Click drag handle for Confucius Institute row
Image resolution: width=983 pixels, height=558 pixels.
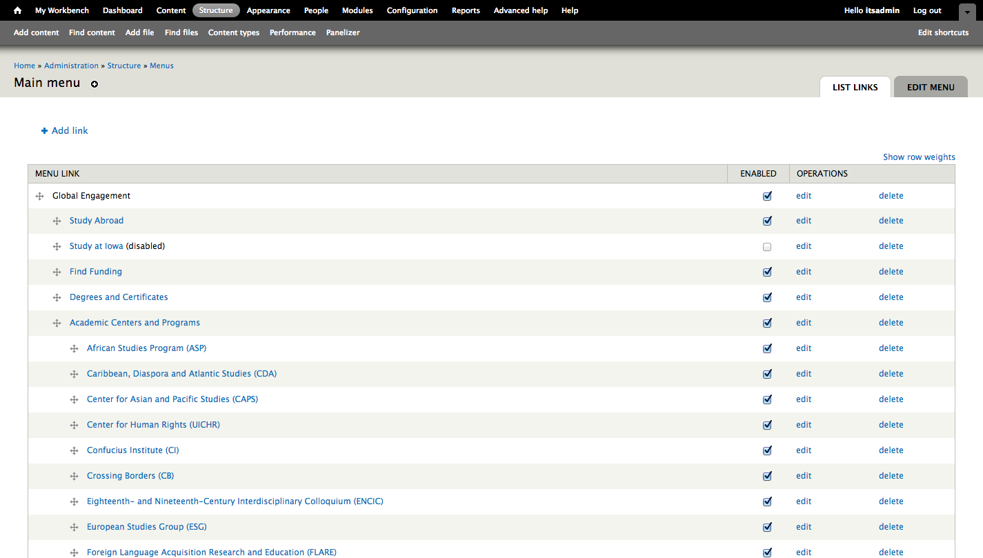pyautogui.click(x=74, y=451)
